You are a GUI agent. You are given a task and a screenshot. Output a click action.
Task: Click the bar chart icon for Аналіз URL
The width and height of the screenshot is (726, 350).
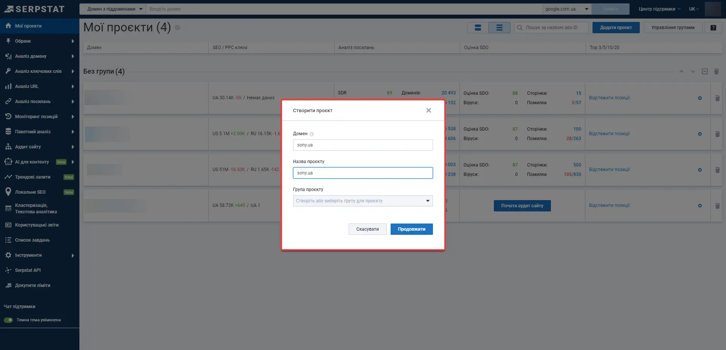click(x=8, y=86)
